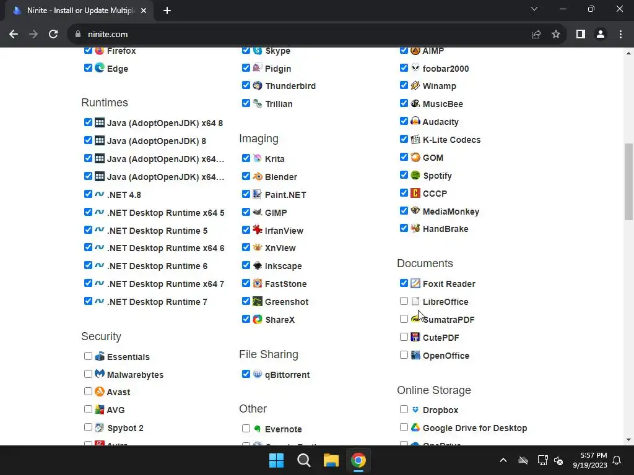The height and width of the screenshot is (475, 634).
Task: Click the Evernote elephant icon
Action: tap(258, 429)
